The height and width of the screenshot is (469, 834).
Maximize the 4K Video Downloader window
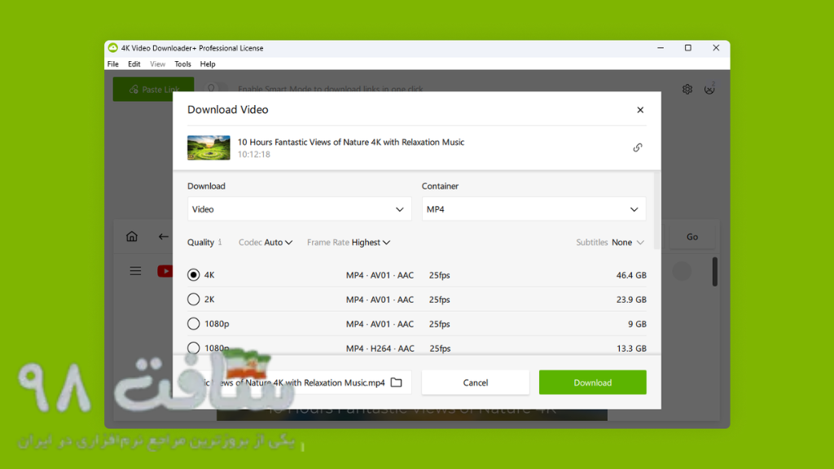point(687,48)
